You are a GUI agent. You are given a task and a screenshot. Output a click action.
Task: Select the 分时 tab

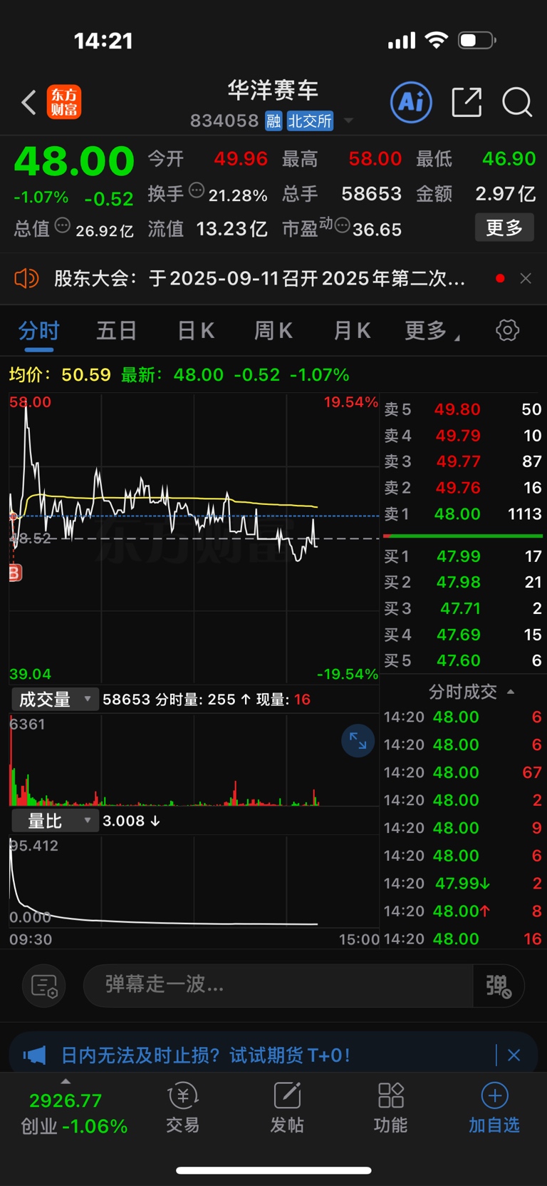39,331
